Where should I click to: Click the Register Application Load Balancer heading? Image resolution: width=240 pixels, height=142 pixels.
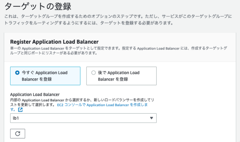[x=54, y=42]
